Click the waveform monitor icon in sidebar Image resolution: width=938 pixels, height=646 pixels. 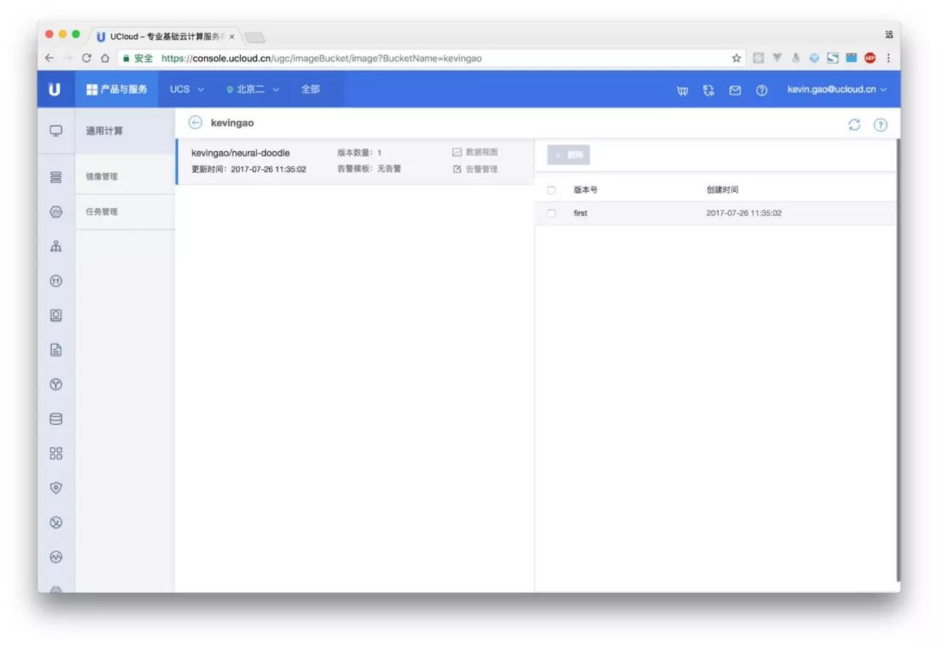click(56, 557)
